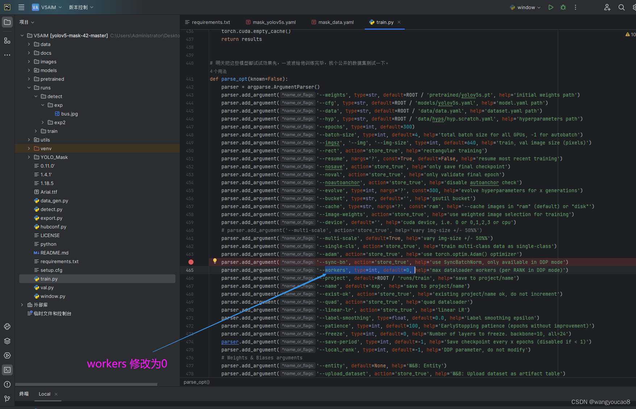Open IDE Settings via the gear icon

(x=633, y=7)
